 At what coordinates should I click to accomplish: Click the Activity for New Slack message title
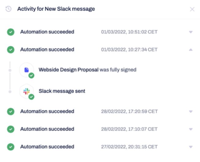pyautogui.click(x=56, y=9)
